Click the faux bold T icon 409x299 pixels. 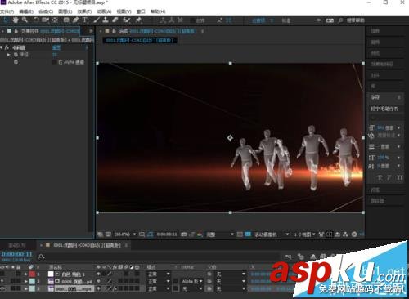pos(380,177)
